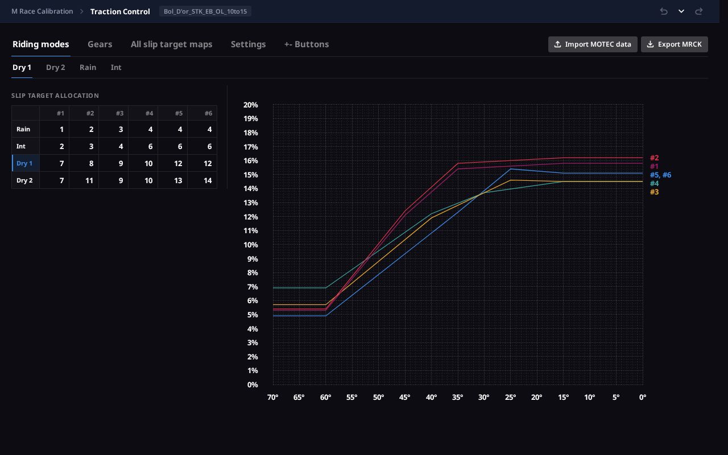Click the download icon on Export MRCK

(650, 44)
